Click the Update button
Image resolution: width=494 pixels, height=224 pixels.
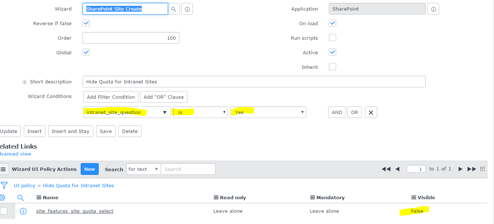point(9,131)
